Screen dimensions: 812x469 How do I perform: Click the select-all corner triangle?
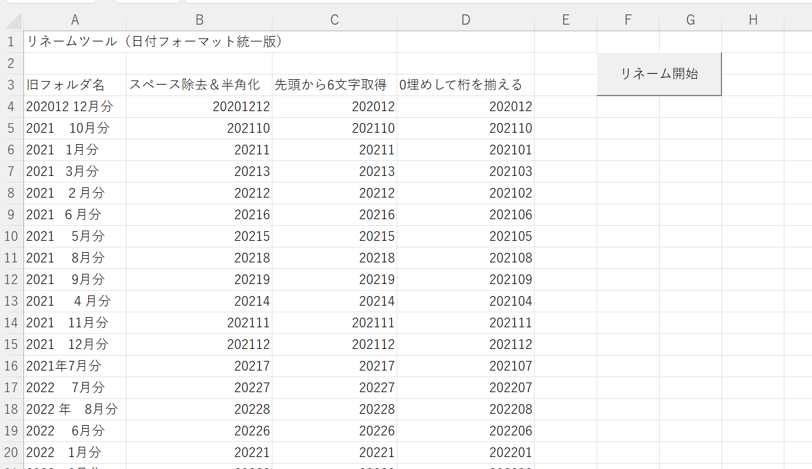click(12, 20)
